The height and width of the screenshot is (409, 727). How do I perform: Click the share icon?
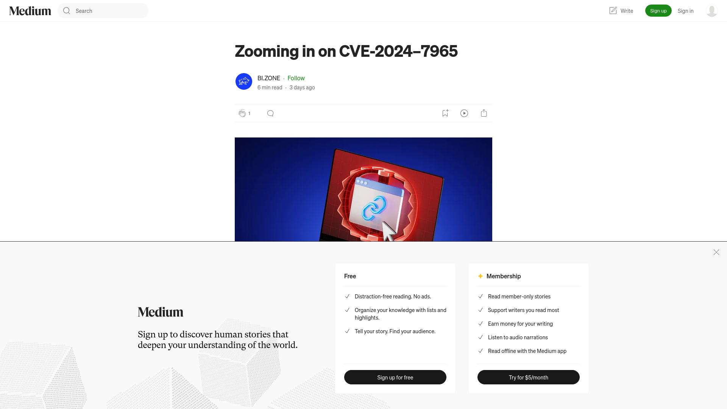click(484, 113)
